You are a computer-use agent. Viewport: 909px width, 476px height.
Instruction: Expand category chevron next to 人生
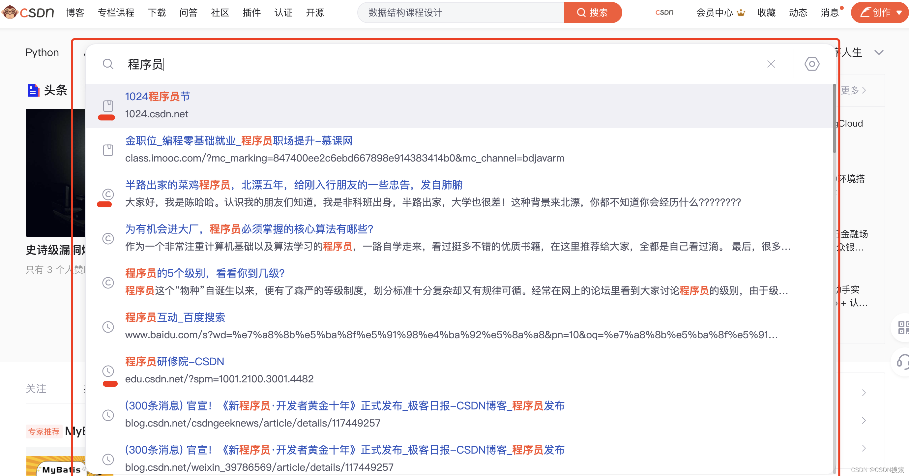click(x=879, y=52)
